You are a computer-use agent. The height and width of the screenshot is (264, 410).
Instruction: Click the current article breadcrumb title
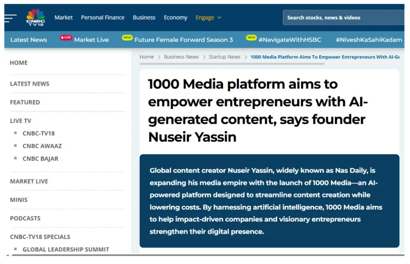point(325,57)
